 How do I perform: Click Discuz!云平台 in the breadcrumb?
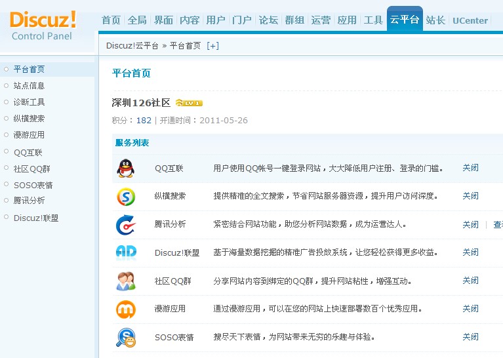coord(132,46)
